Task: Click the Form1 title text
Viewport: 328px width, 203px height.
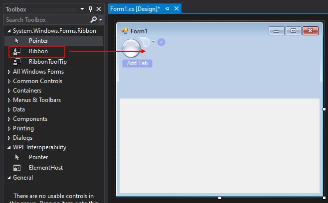Action: pos(139,31)
